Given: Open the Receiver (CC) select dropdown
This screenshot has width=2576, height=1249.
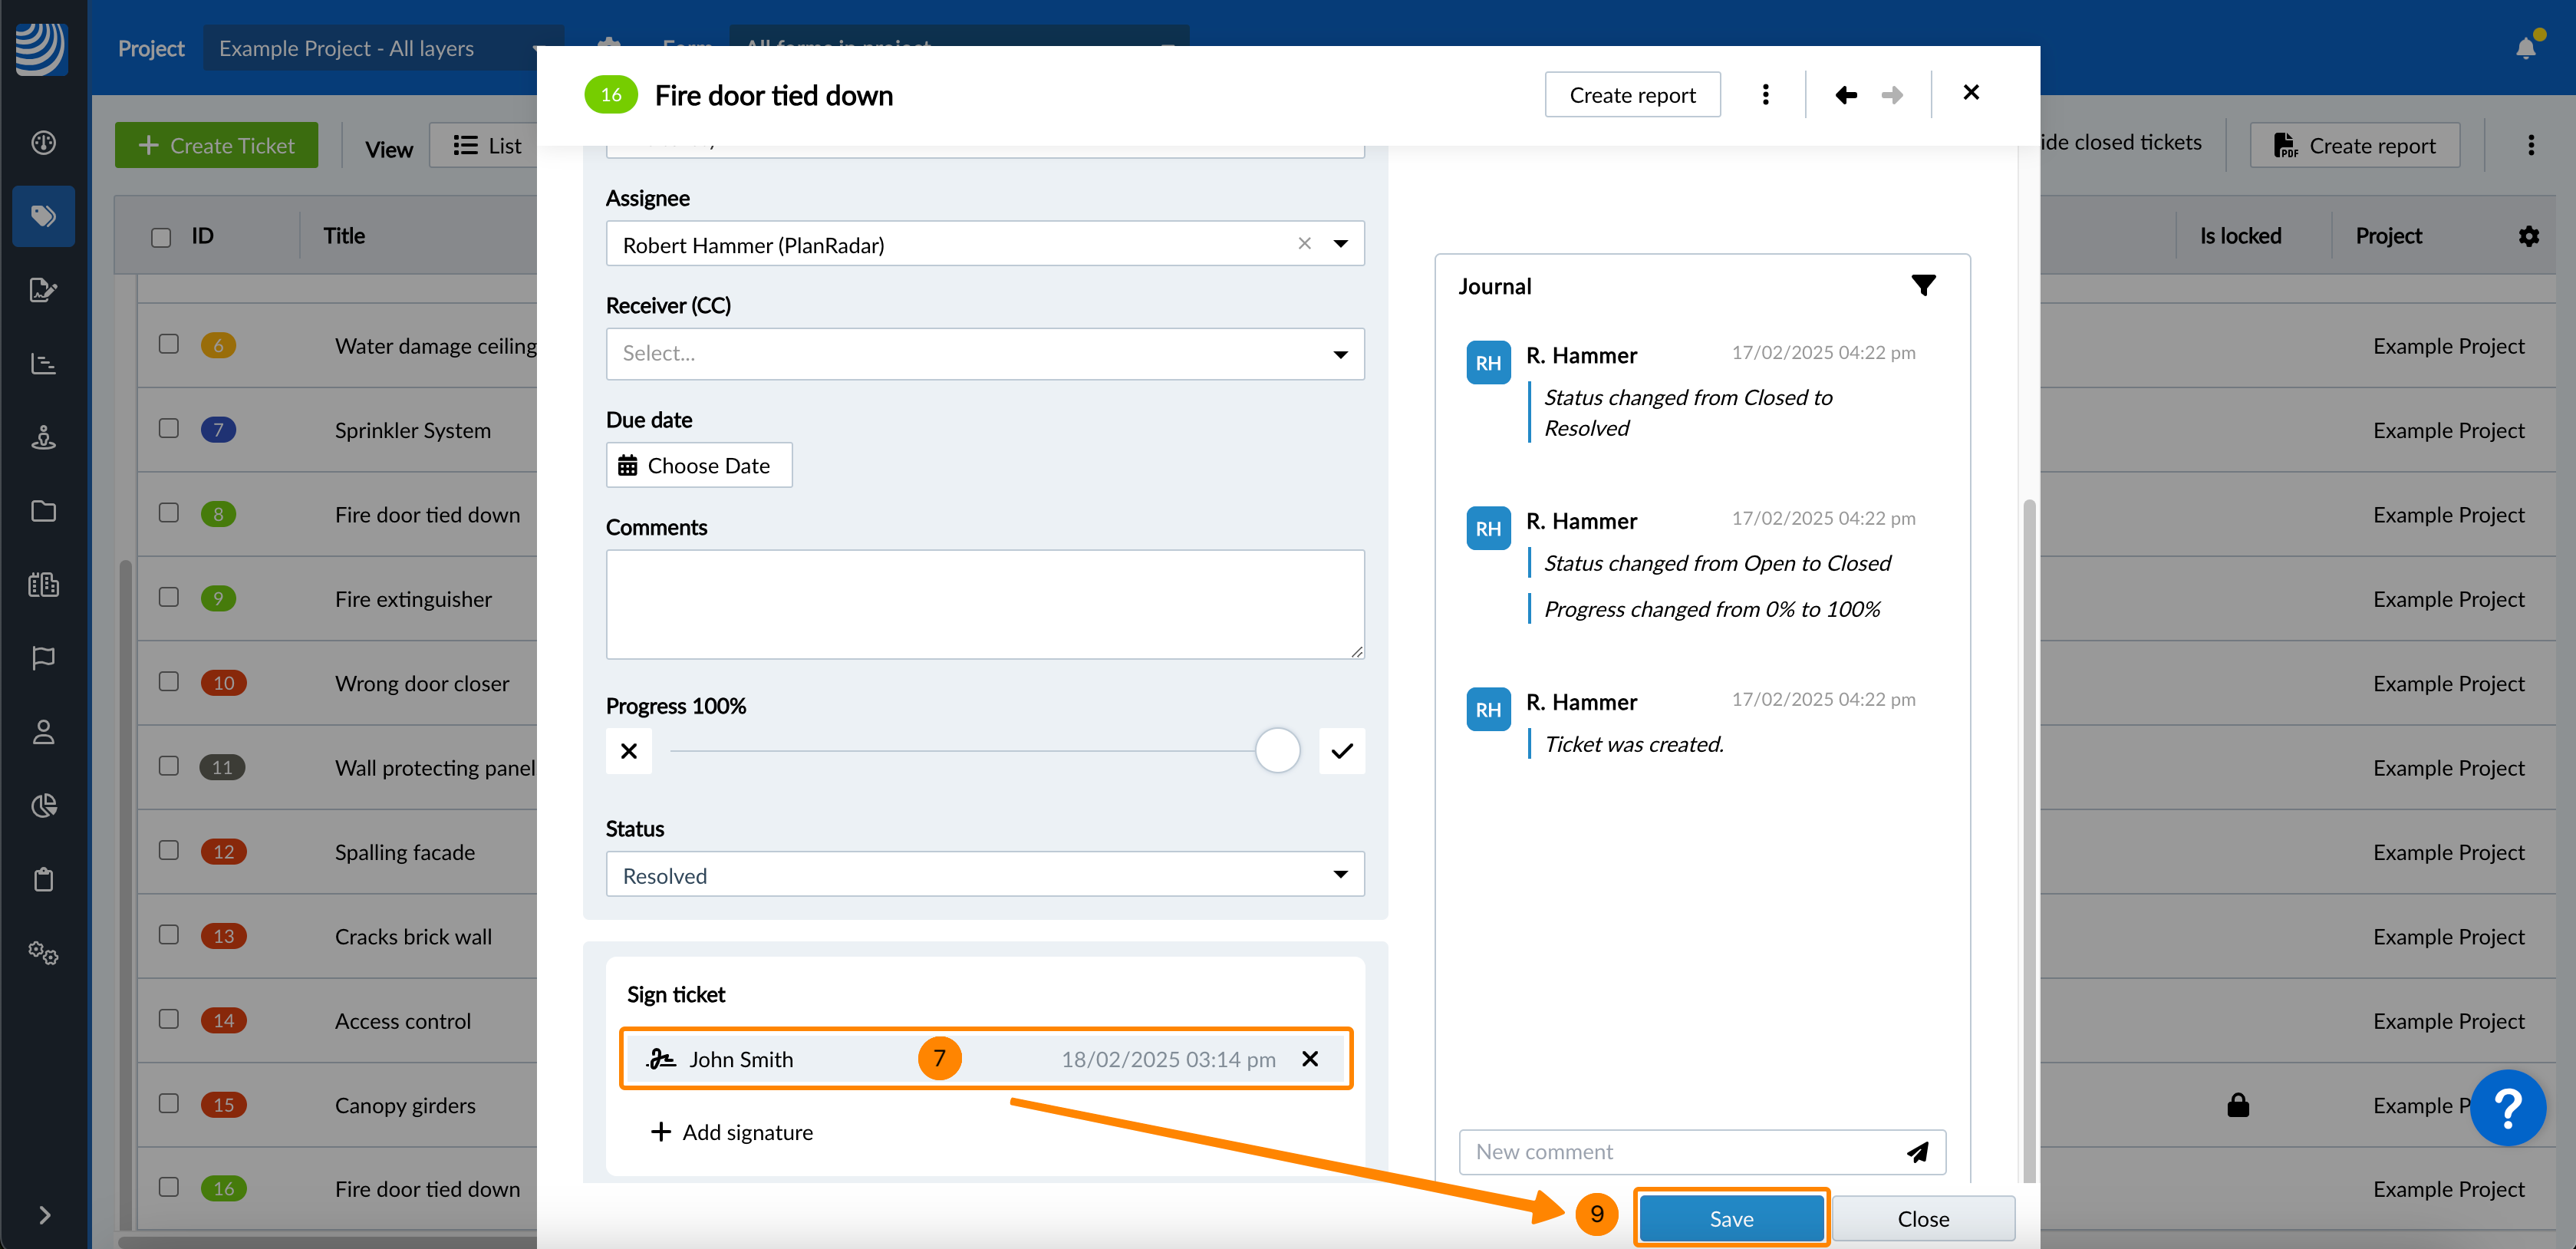Looking at the screenshot, I should 984,354.
